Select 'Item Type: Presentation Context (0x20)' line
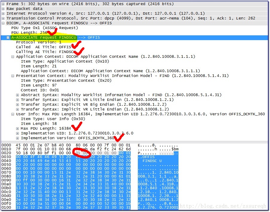 point(66,81)
